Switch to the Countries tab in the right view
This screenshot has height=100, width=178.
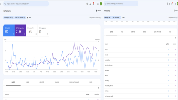[133, 32]
